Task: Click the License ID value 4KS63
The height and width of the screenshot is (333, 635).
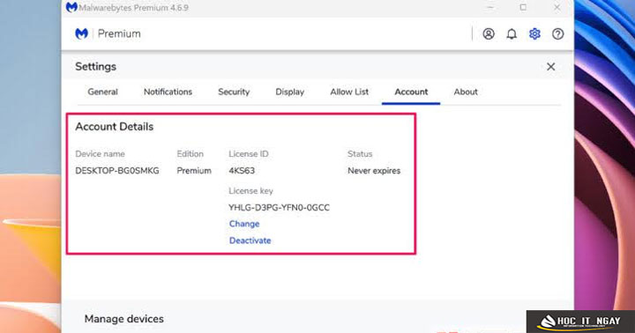Action: click(242, 171)
